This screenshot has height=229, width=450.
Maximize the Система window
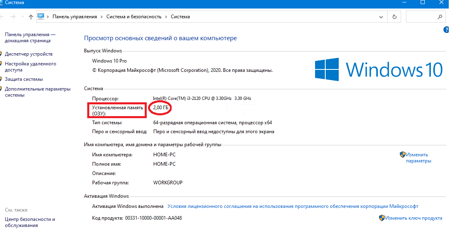(x=423, y=2)
